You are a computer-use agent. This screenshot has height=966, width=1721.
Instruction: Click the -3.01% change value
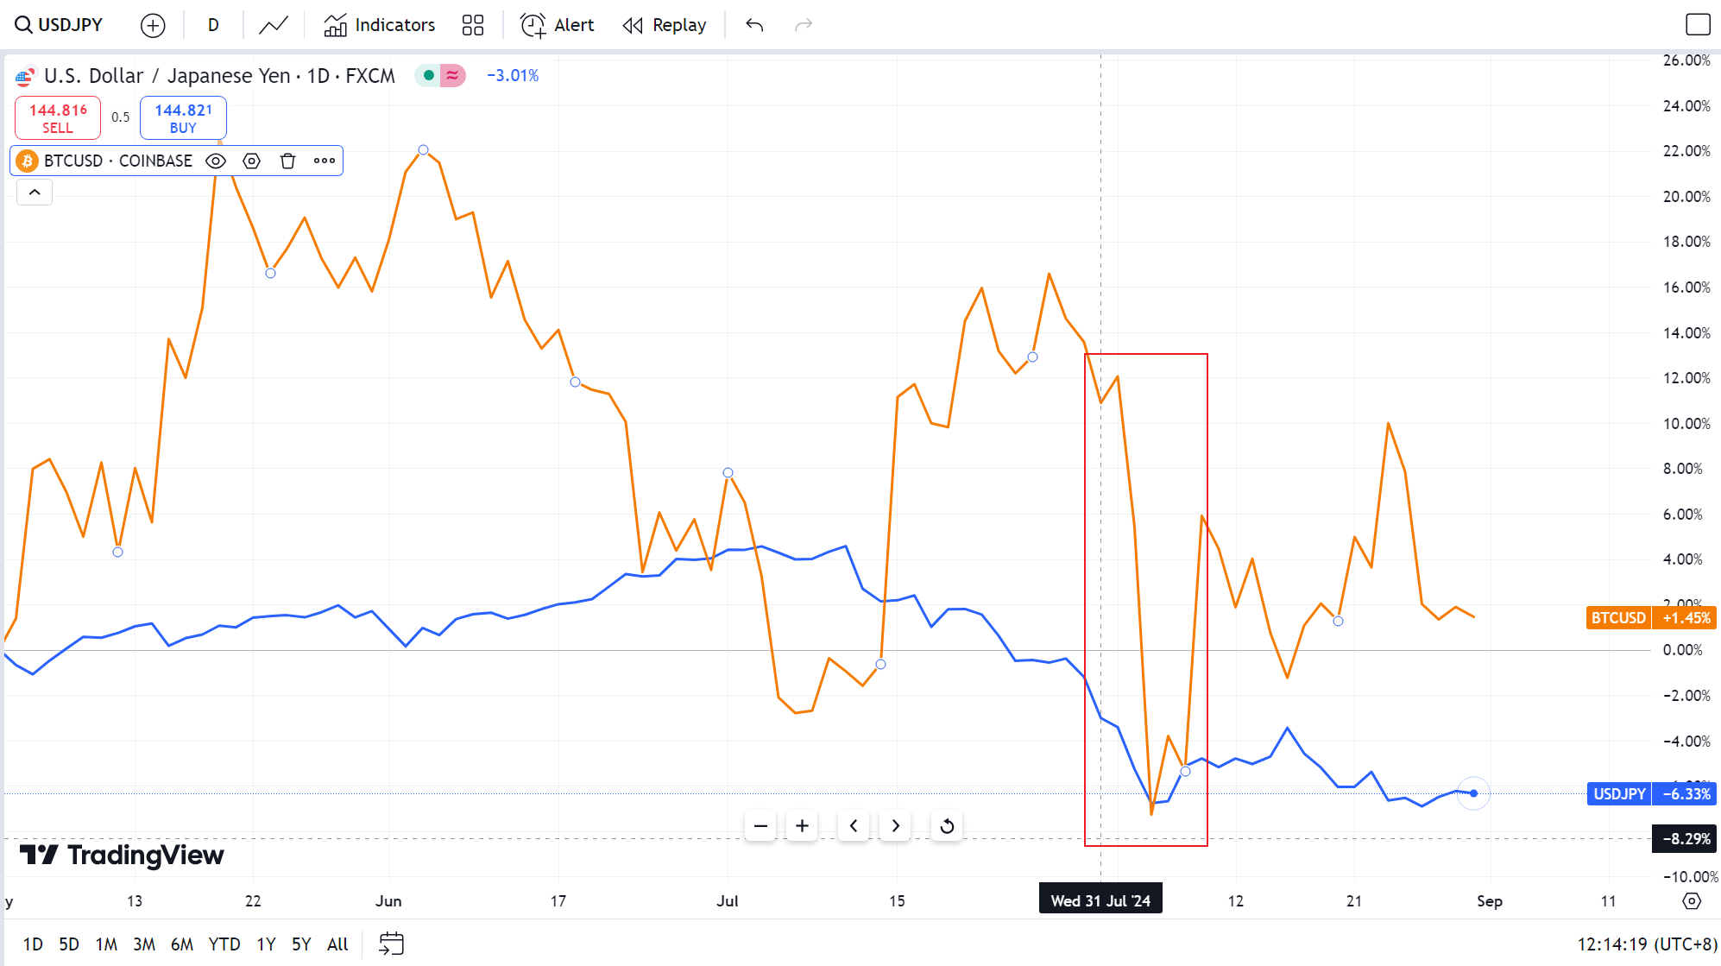513,75
